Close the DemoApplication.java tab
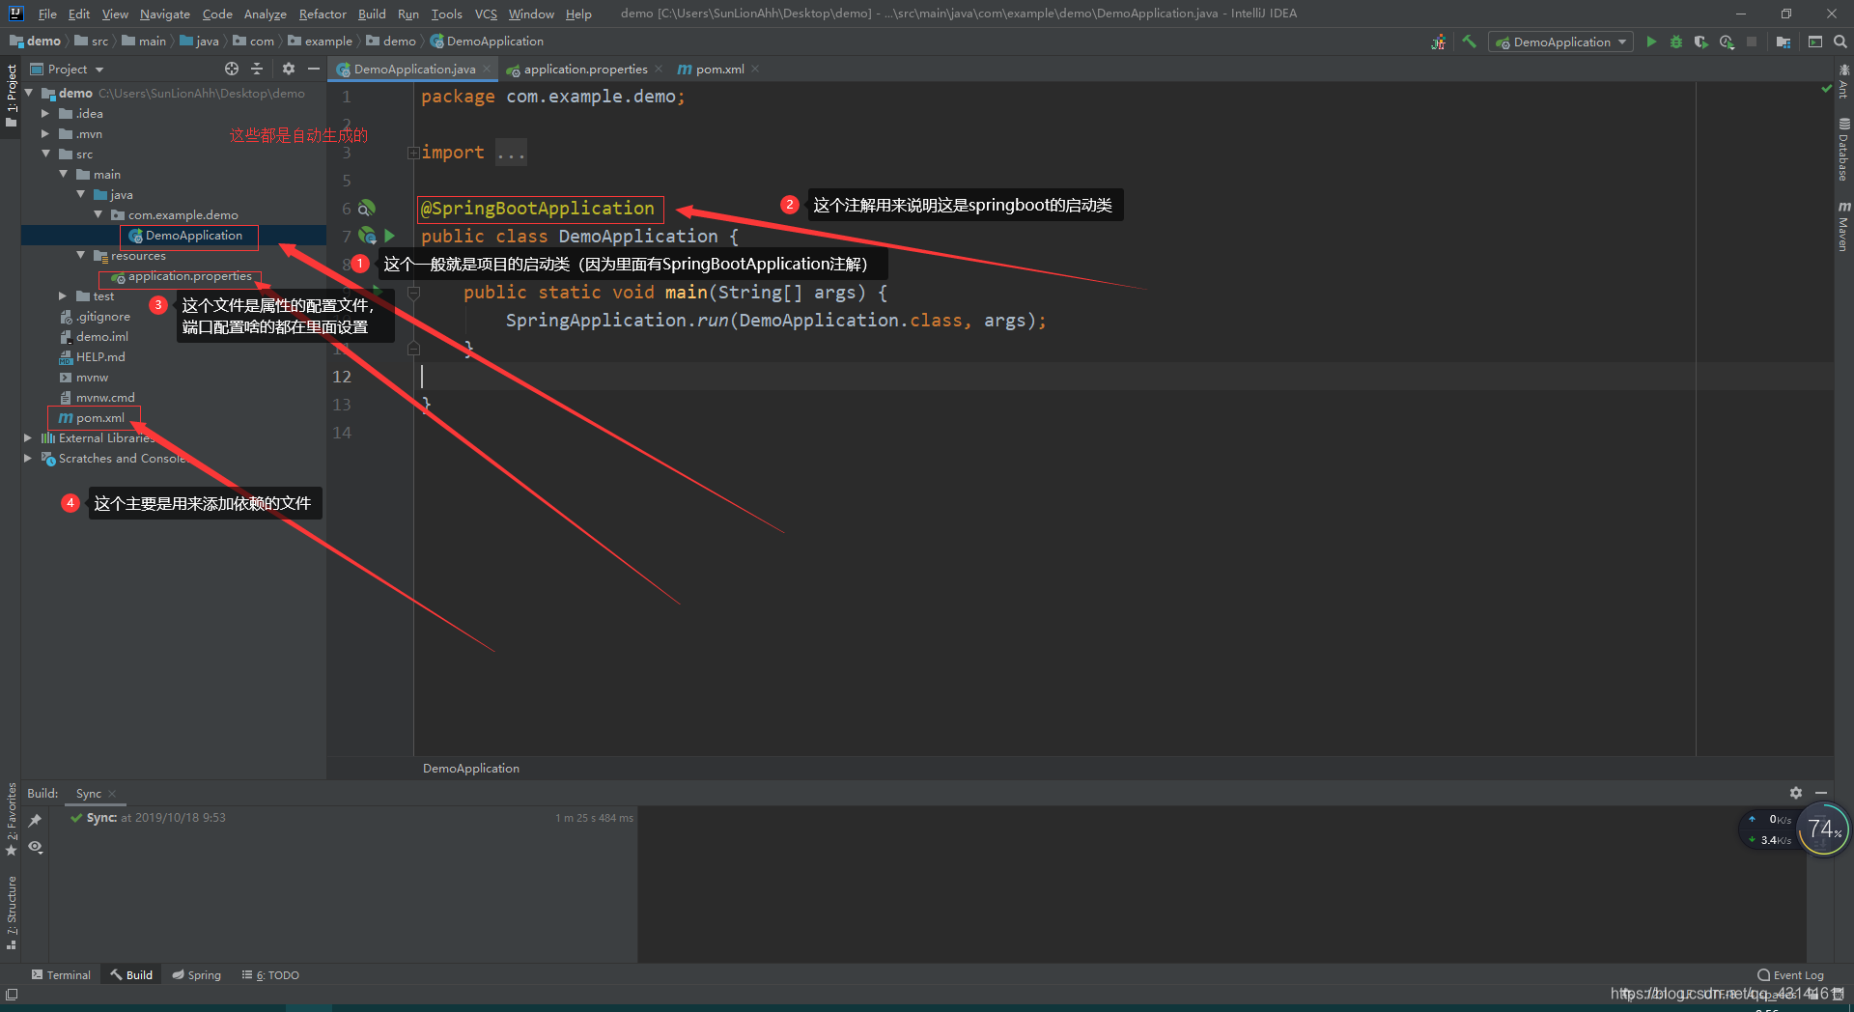 (x=487, y=69)
